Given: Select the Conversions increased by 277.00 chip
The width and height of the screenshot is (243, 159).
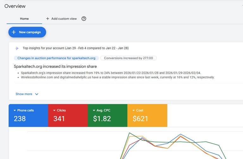Looking at the screenshot, I should click(x=128, y=58).
